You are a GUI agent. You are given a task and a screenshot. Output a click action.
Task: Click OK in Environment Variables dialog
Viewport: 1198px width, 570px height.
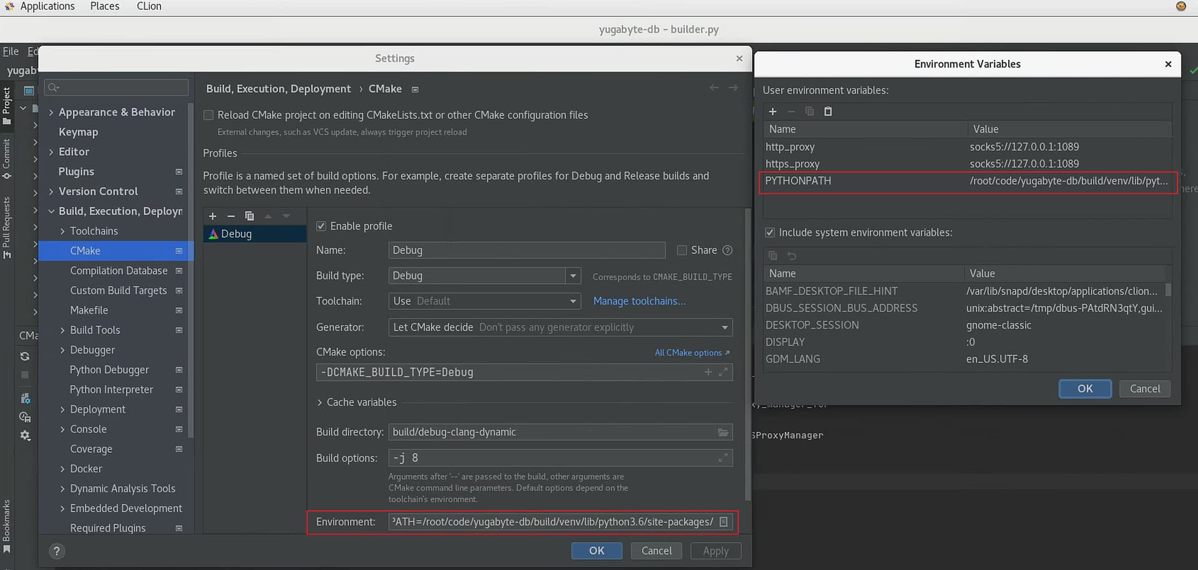[1085, 389]
